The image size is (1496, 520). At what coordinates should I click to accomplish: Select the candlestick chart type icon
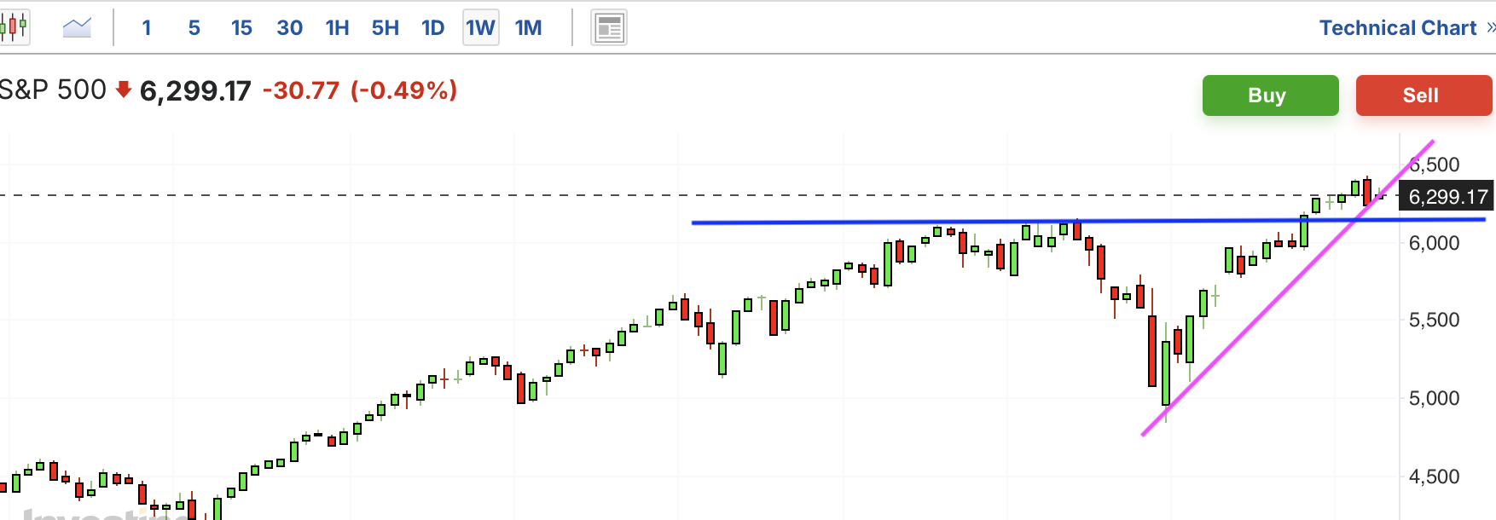coord(14,27)
